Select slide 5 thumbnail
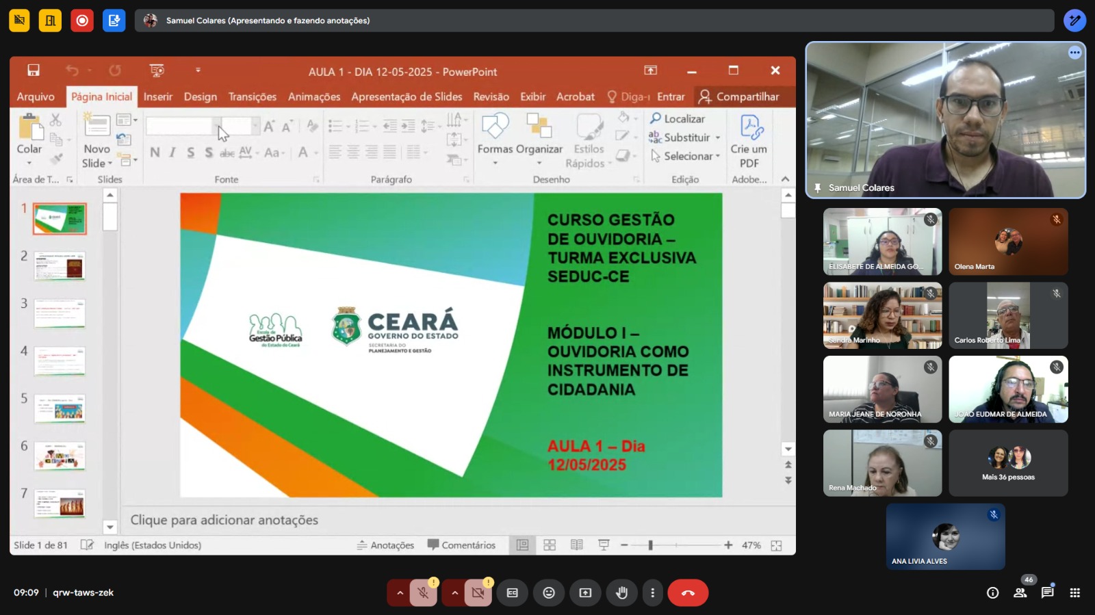Viewport: 1095px width, 615px height. click(60, 409)
